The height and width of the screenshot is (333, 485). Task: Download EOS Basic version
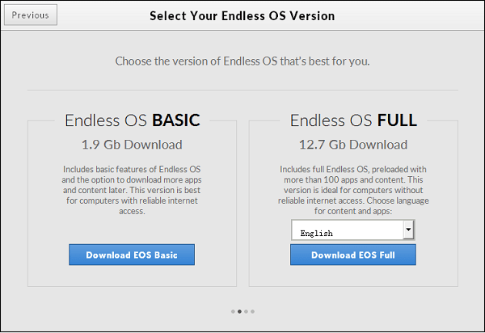coord(132,255)
